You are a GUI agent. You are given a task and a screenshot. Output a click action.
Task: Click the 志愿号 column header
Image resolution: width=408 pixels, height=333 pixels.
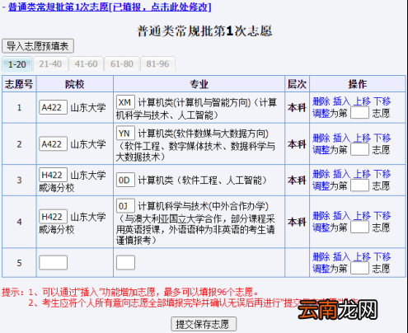(x=19, y=84)
